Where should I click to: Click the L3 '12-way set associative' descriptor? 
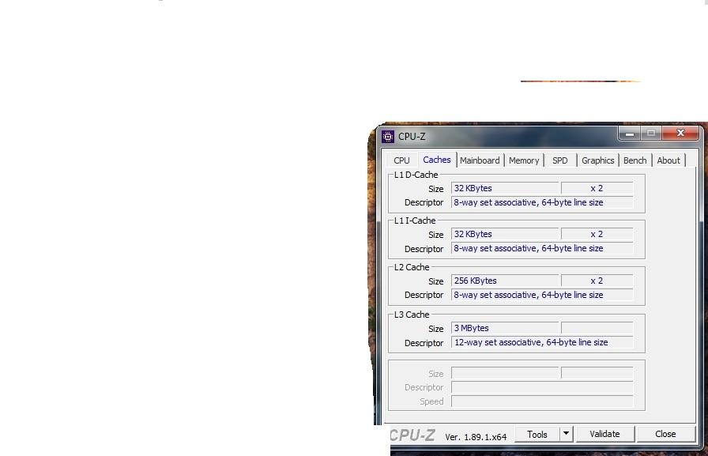tap(542, 342)
